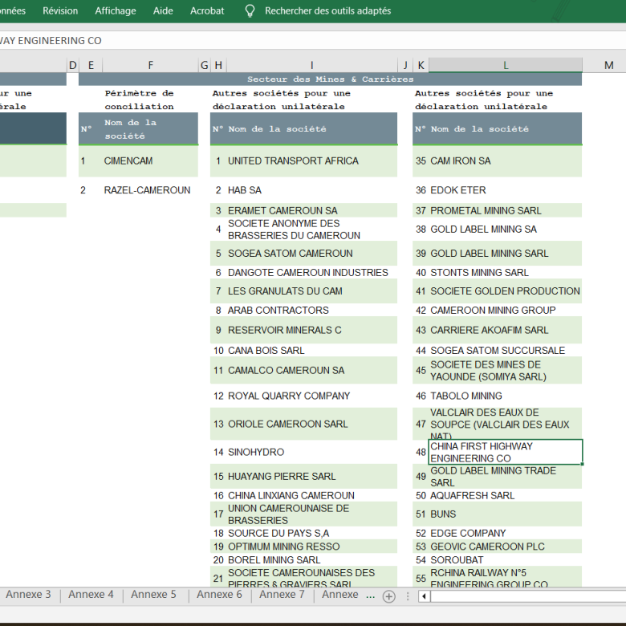Select cell CAMEROON MINING GROUP

click(x=506, y=311)
